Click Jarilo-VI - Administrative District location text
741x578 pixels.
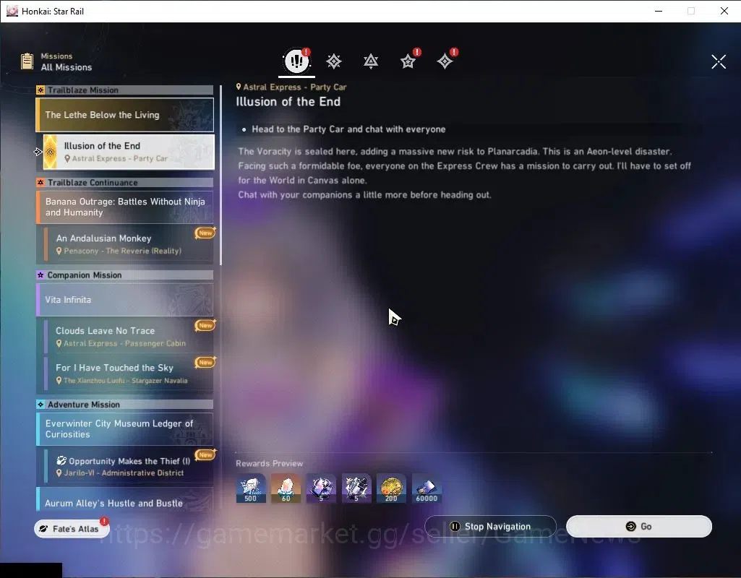[124, 473]
